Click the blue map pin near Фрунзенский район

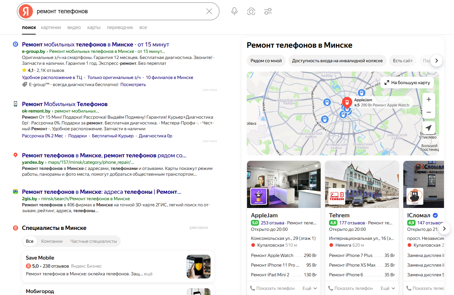(327, 102)
